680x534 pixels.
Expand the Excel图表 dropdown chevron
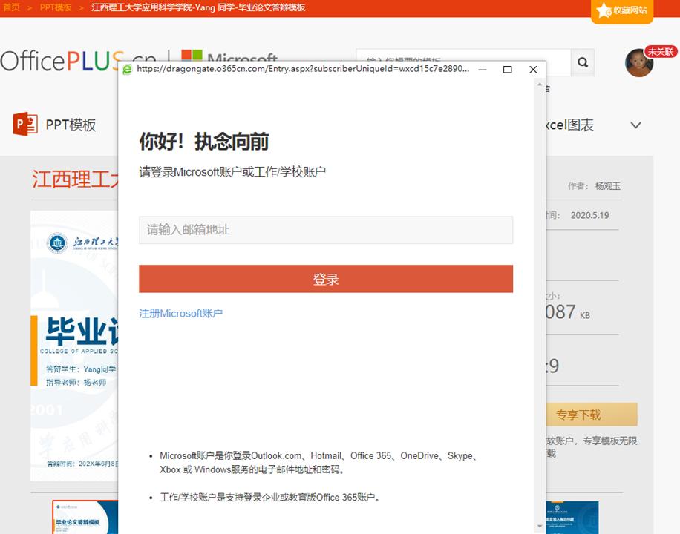635,125
